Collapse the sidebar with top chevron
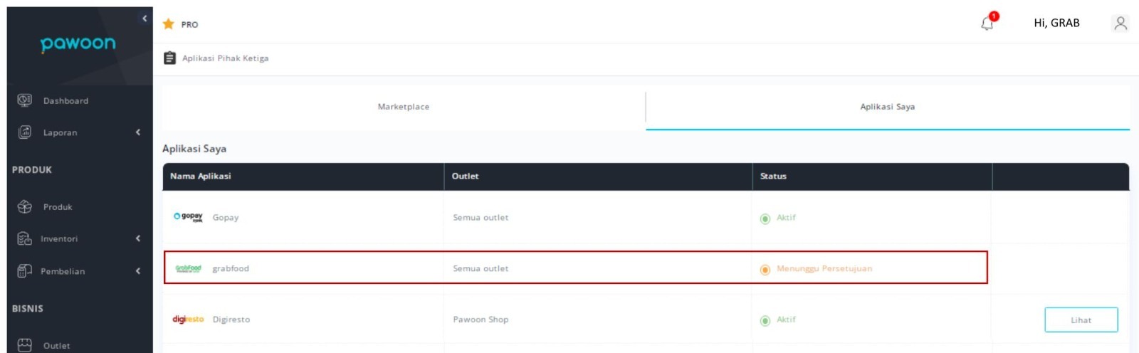The image size is (1139, 353). point(145,18)
